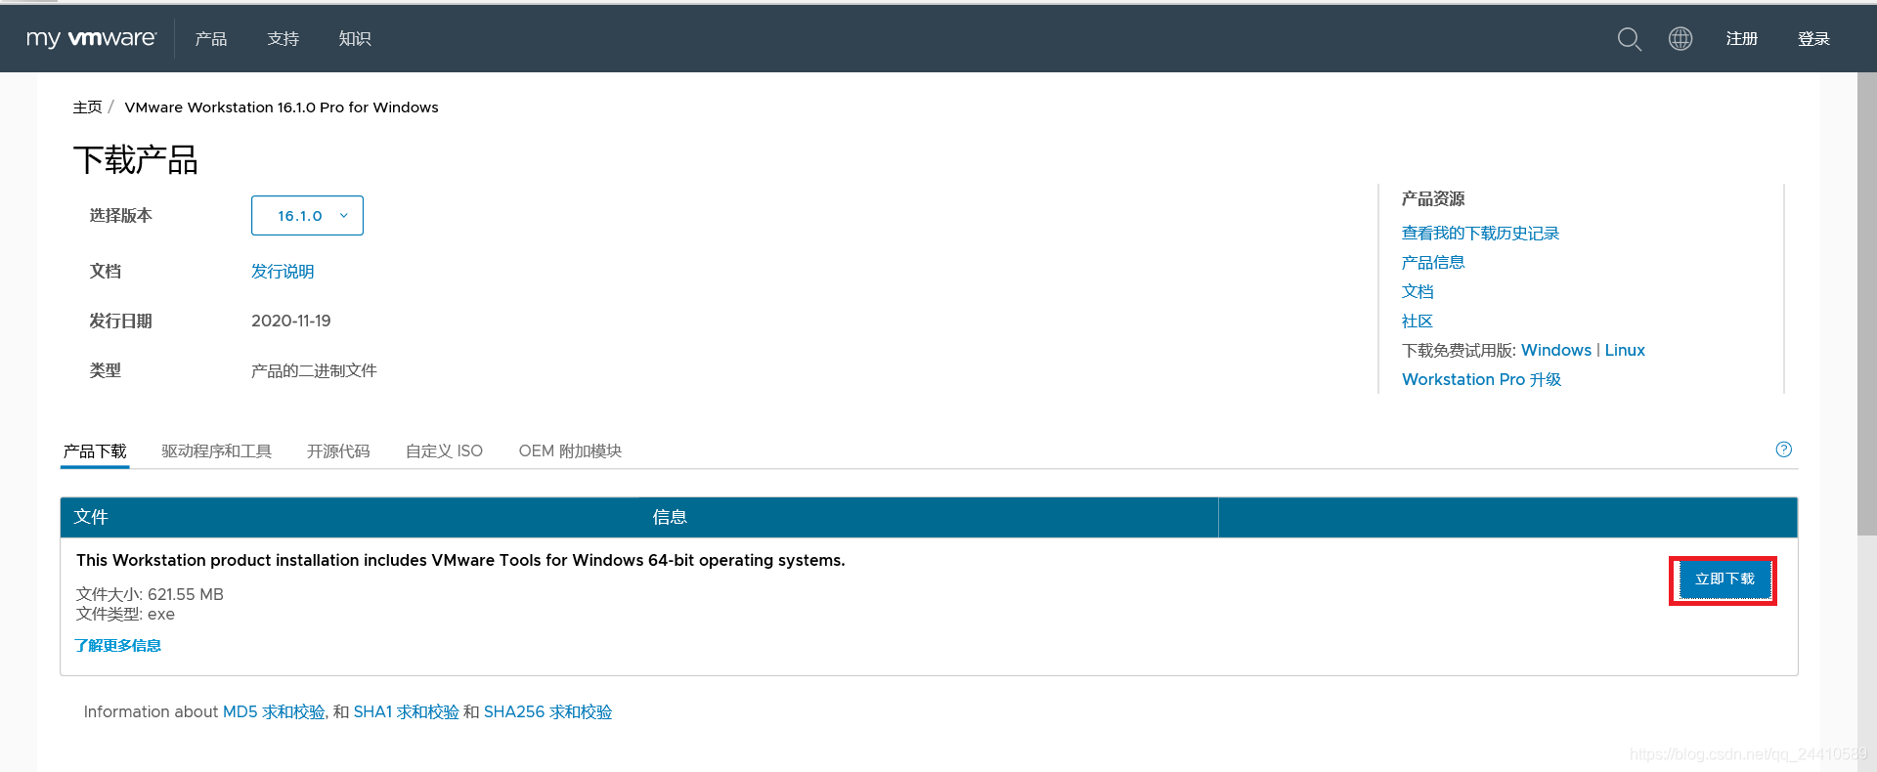Open 查看我的下载历史记录 link

coord(1480,234)
